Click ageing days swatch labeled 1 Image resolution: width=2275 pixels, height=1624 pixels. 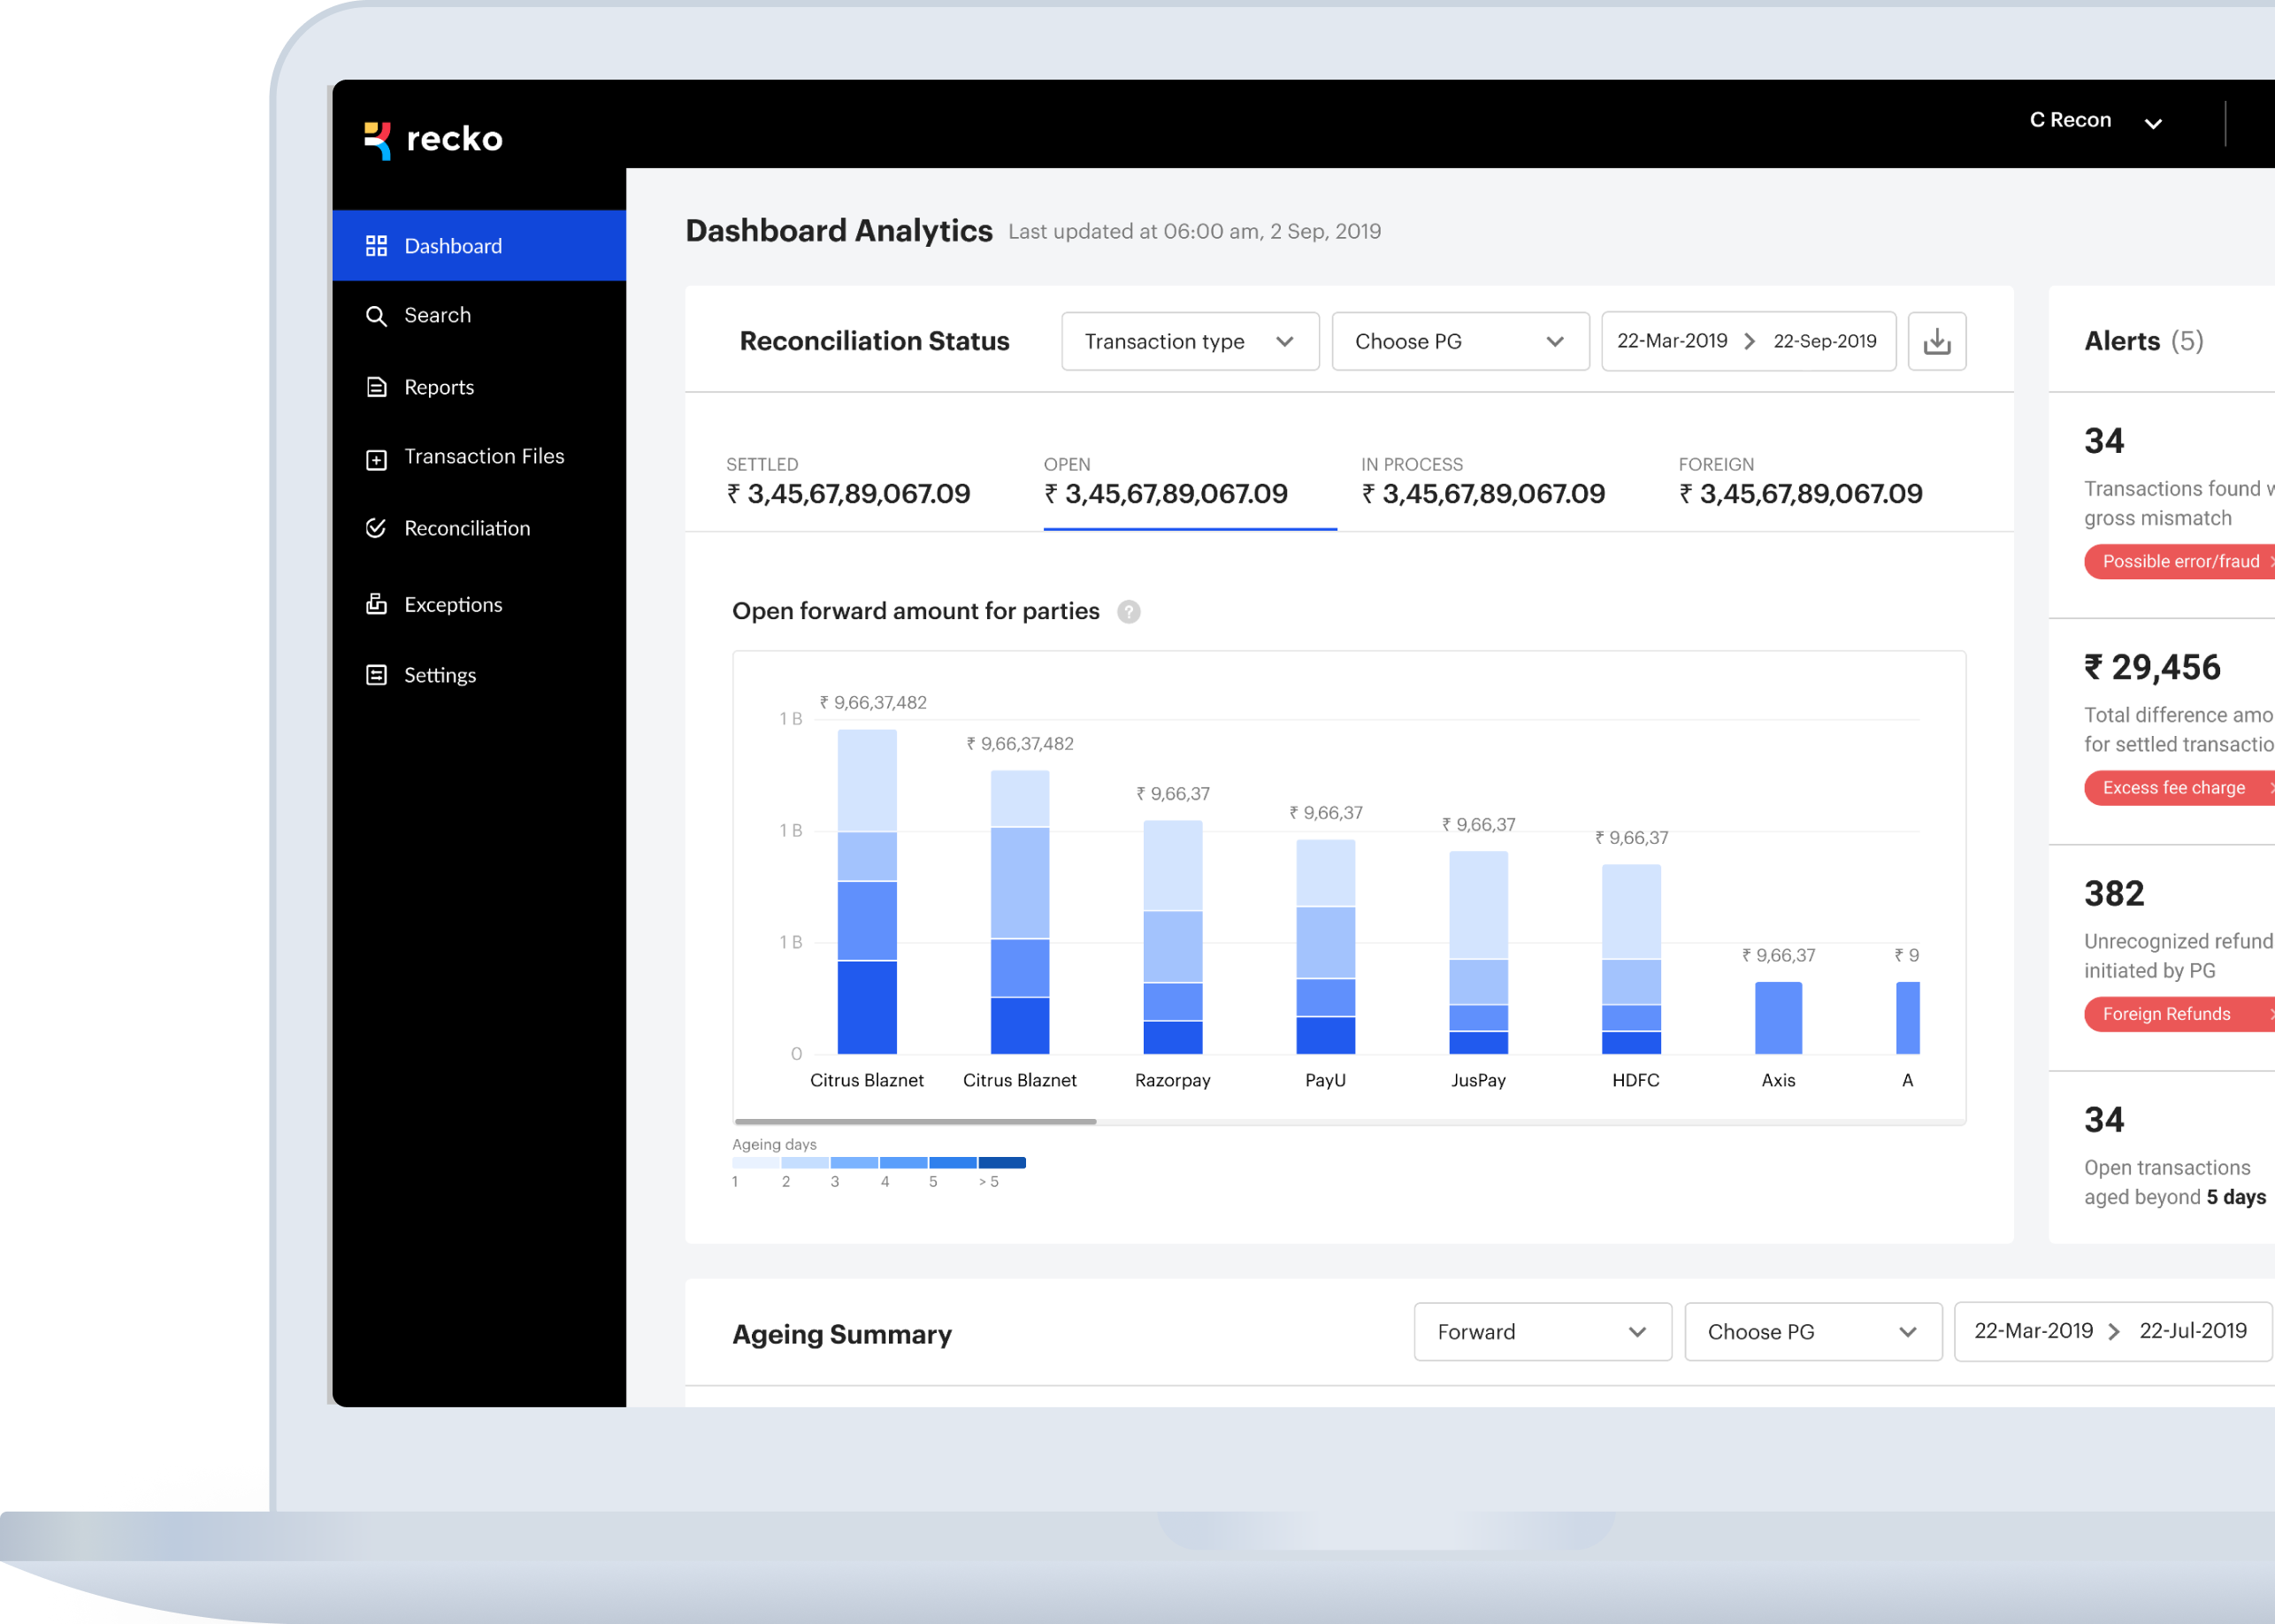point(756,1163)
